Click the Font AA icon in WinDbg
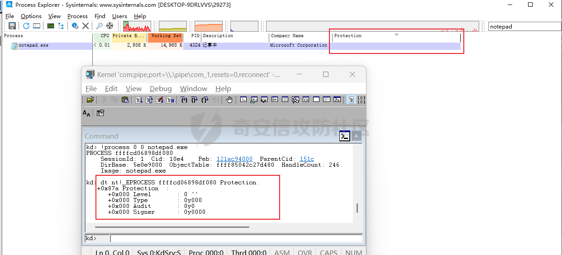This screenshot has width=562, height=255. 86,113
